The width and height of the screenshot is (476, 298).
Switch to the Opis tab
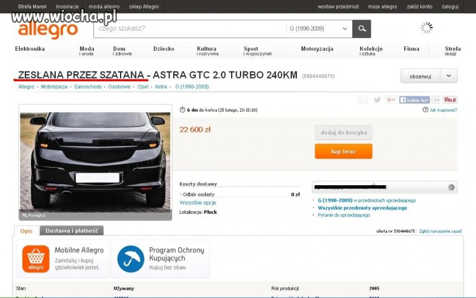pyautogui.click(x=27, y=231)
